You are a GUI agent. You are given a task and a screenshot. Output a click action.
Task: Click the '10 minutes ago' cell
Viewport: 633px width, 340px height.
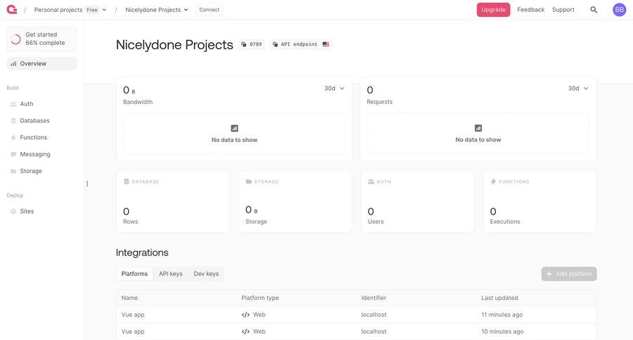(x=502, y=332)
